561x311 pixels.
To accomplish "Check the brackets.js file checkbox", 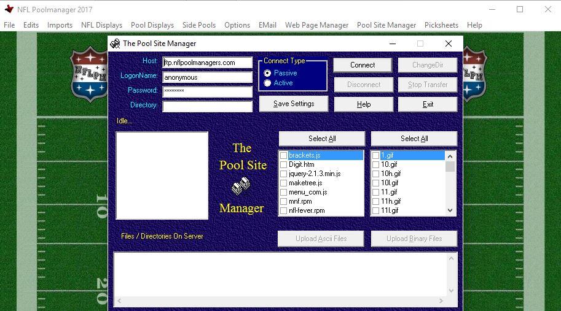I will [x=283, y=155].
